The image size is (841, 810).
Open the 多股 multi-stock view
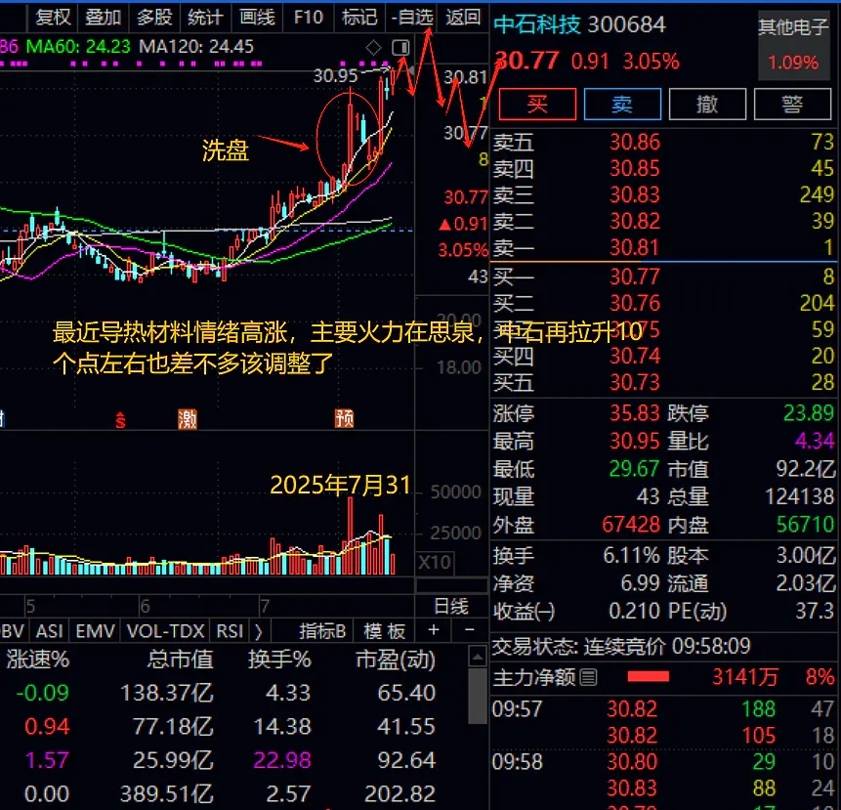154,18
